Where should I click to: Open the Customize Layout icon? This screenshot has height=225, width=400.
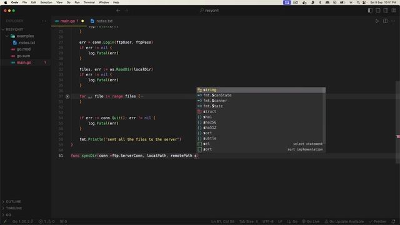coord(394,11)
